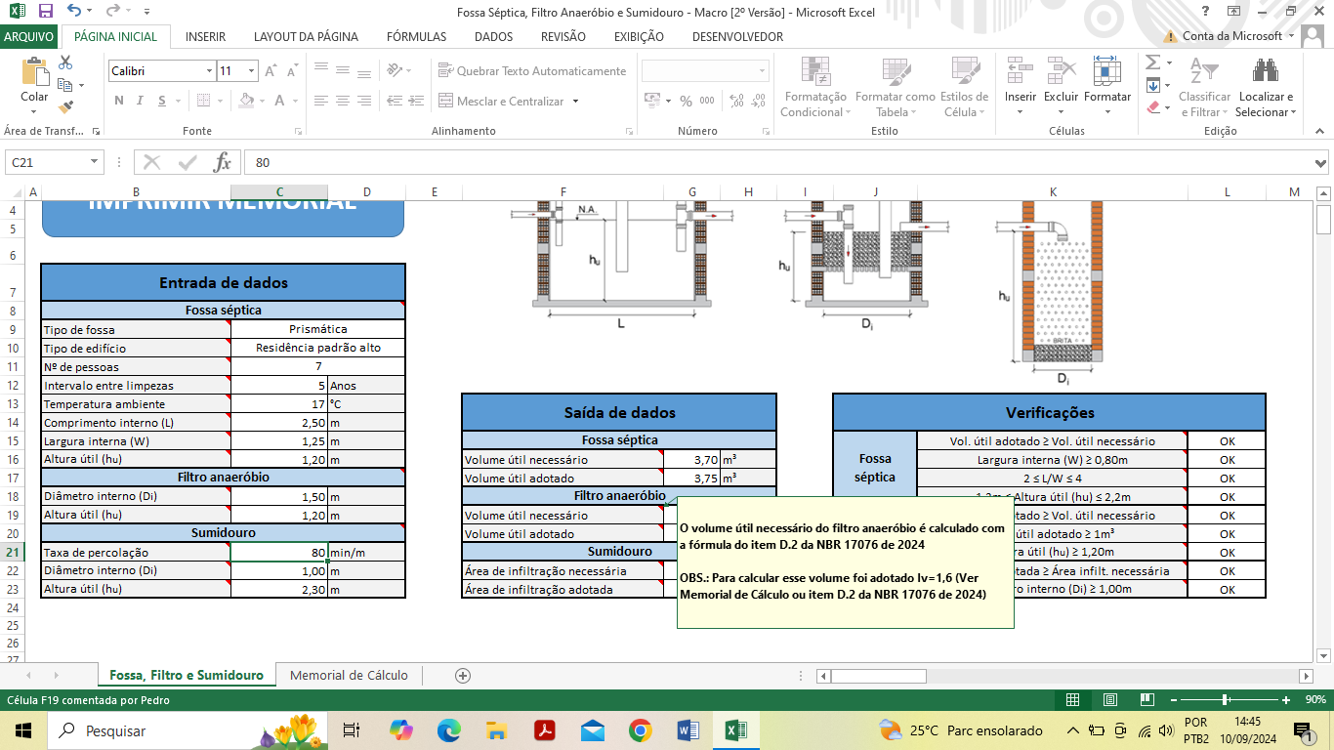Image resolution: width=1334 pixels, height=750 pixels.
Task: Click the eraser Clear icon
Action: point(1153,107)
